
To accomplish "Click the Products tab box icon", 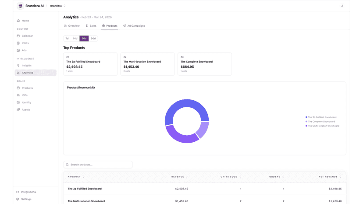I will coord(103,26).
